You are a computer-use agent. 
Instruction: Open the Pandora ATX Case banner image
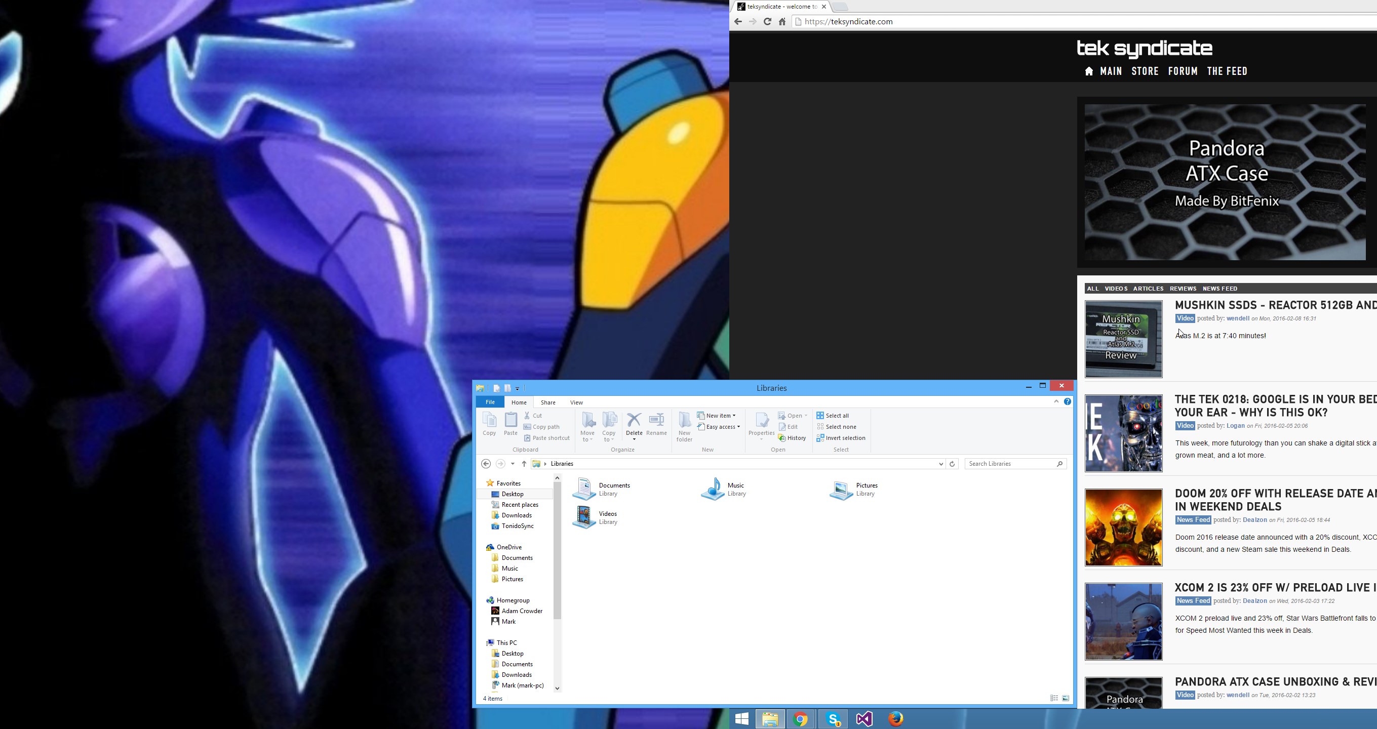[x=1225, y=182]
